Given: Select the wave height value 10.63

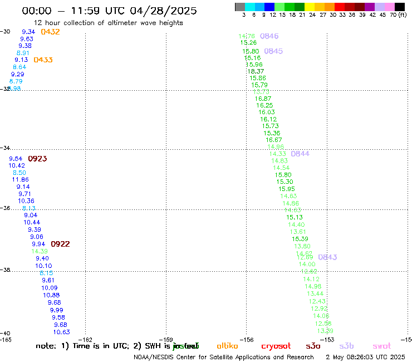Looking at the screenshot, I should [61, 332].
